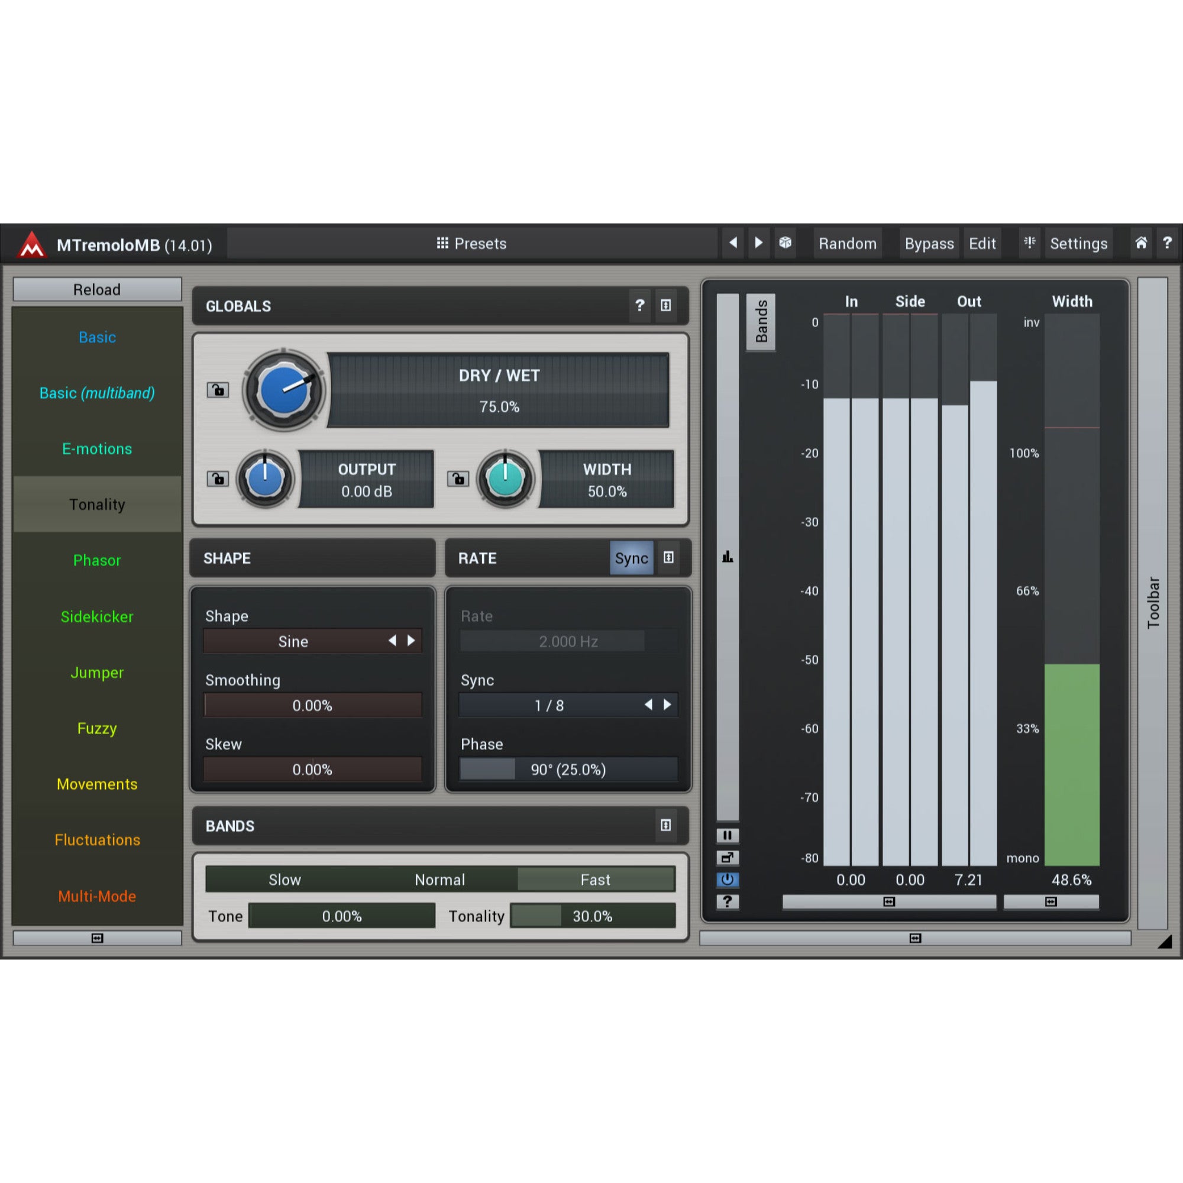The height and width of the screenshot is (1183, 1183).
Task: Click the collapse bar below meter panel
Action: (915, 938)
